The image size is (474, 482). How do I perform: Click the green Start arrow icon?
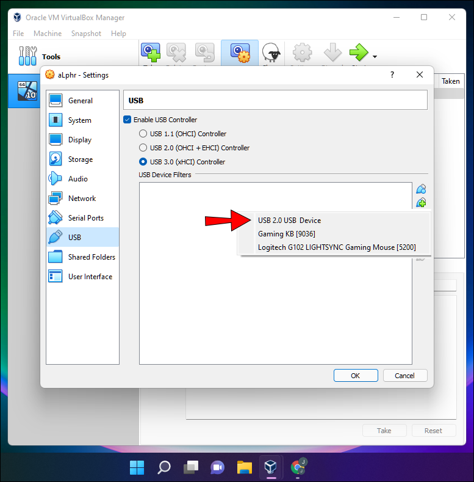pyautogui.click(x=359, y=53)
